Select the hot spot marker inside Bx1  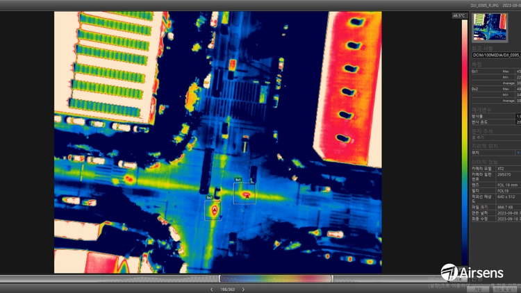(x=247, y=196)
